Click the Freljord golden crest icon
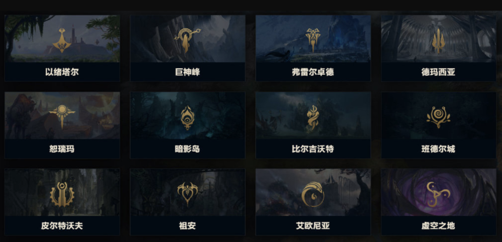502x242 pixels. tap(312, 40)
